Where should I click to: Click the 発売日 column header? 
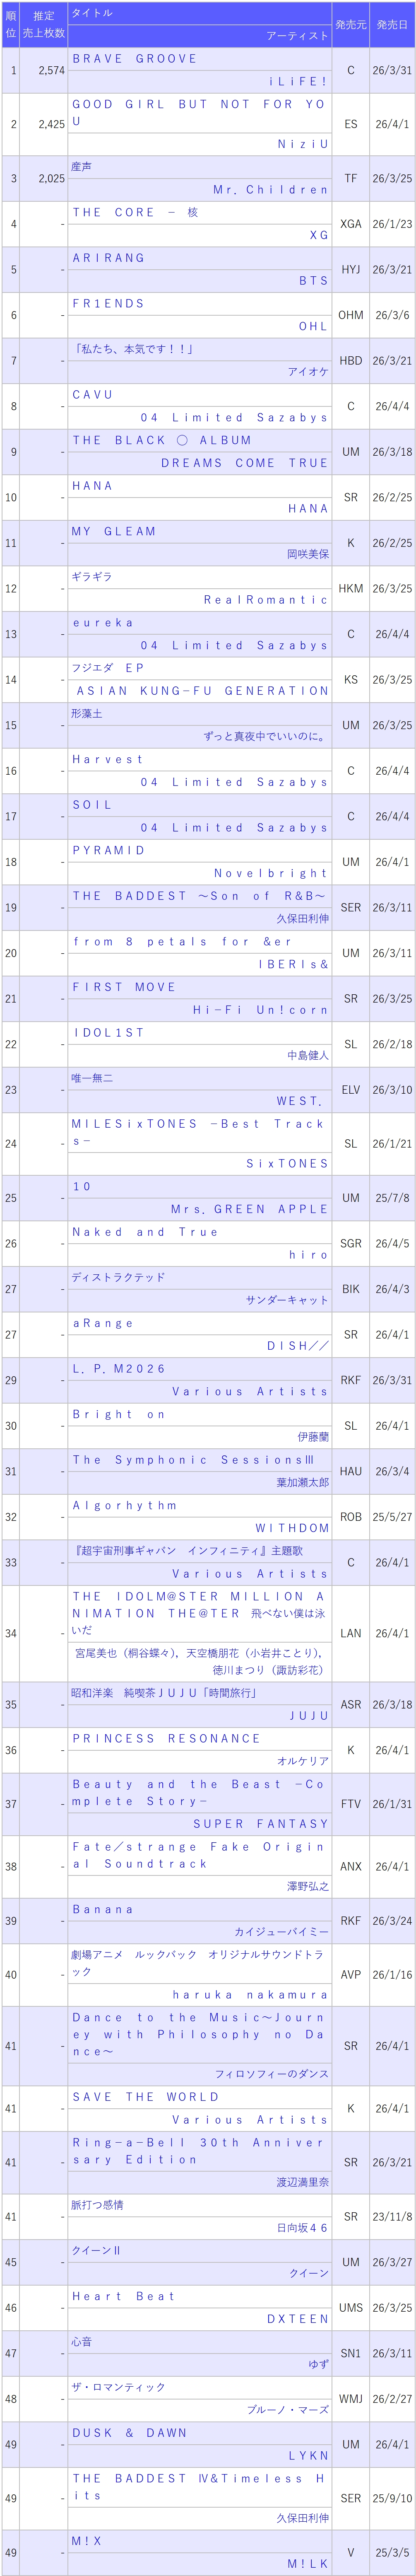click(392, 24)
